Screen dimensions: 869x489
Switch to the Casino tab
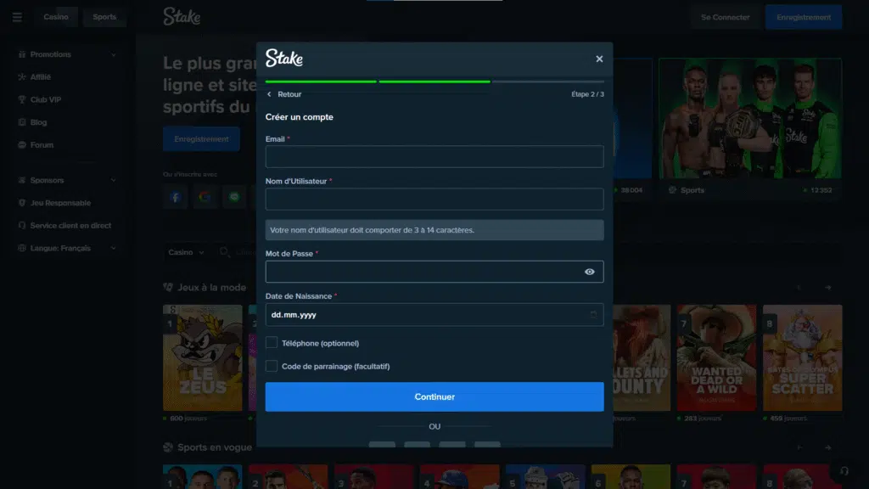(56, 17)
